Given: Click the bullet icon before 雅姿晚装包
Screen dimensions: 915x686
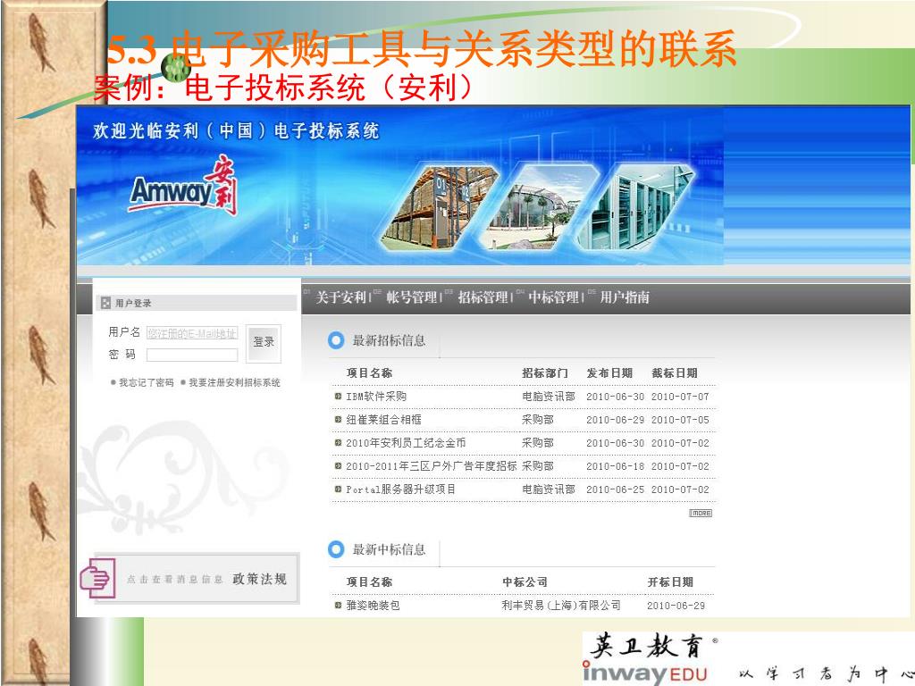Looking at the screenshot, I should (338, 605).
